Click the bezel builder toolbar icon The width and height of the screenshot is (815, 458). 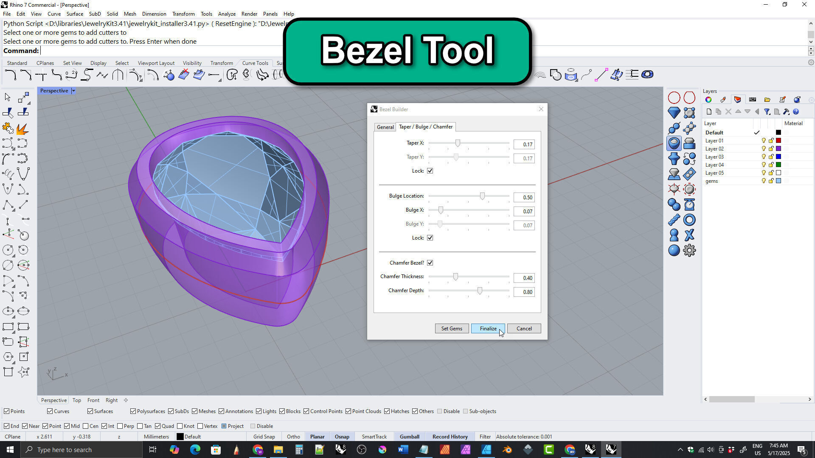[x=674, y=143]
